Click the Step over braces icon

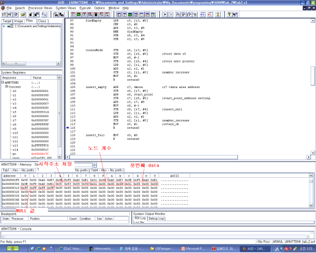183,14
